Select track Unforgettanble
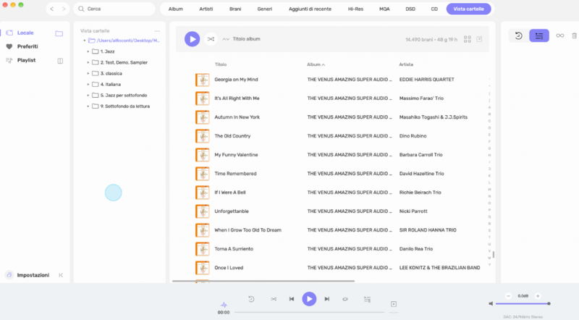 point(232,211)
